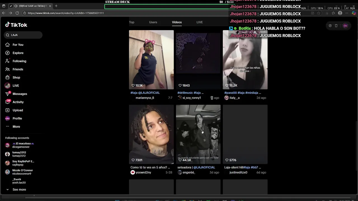
Task: Close the TikTok browser tab
Action: (50, 6)
